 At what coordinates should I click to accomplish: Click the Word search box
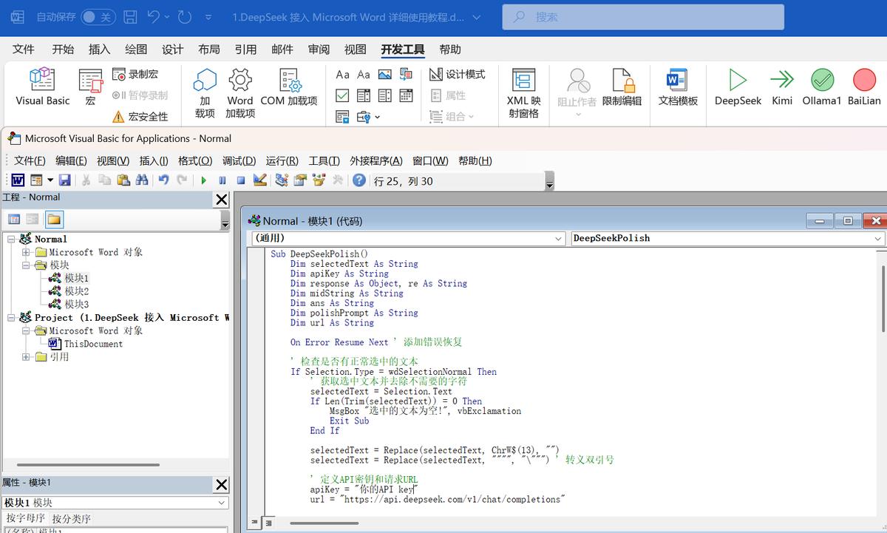coord(643,17)
